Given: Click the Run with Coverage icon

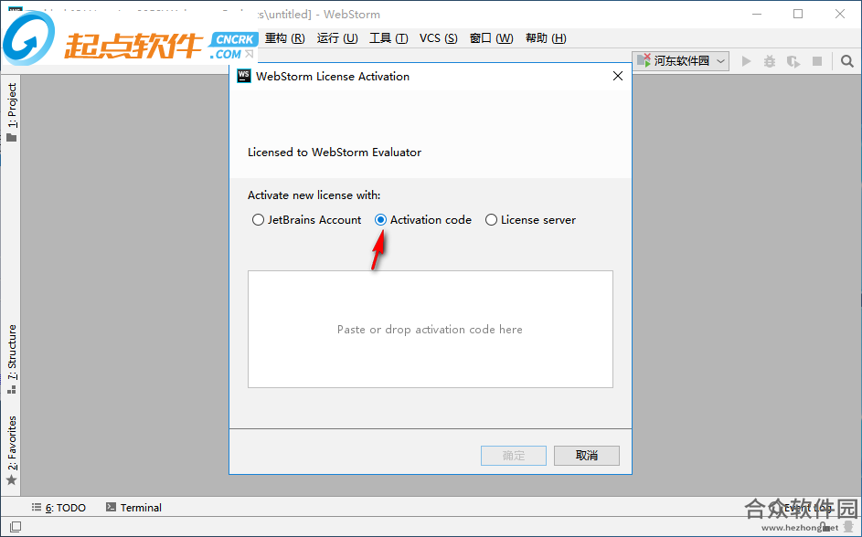Looking at the screenshot, I should click(x=793, y=61).
